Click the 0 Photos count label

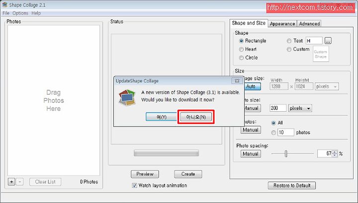tap(89, 182)
